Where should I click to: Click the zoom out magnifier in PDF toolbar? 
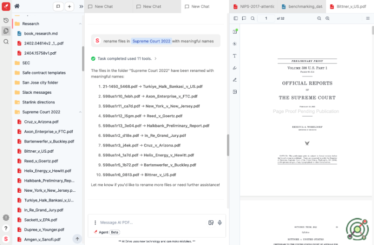pos(319,18)
